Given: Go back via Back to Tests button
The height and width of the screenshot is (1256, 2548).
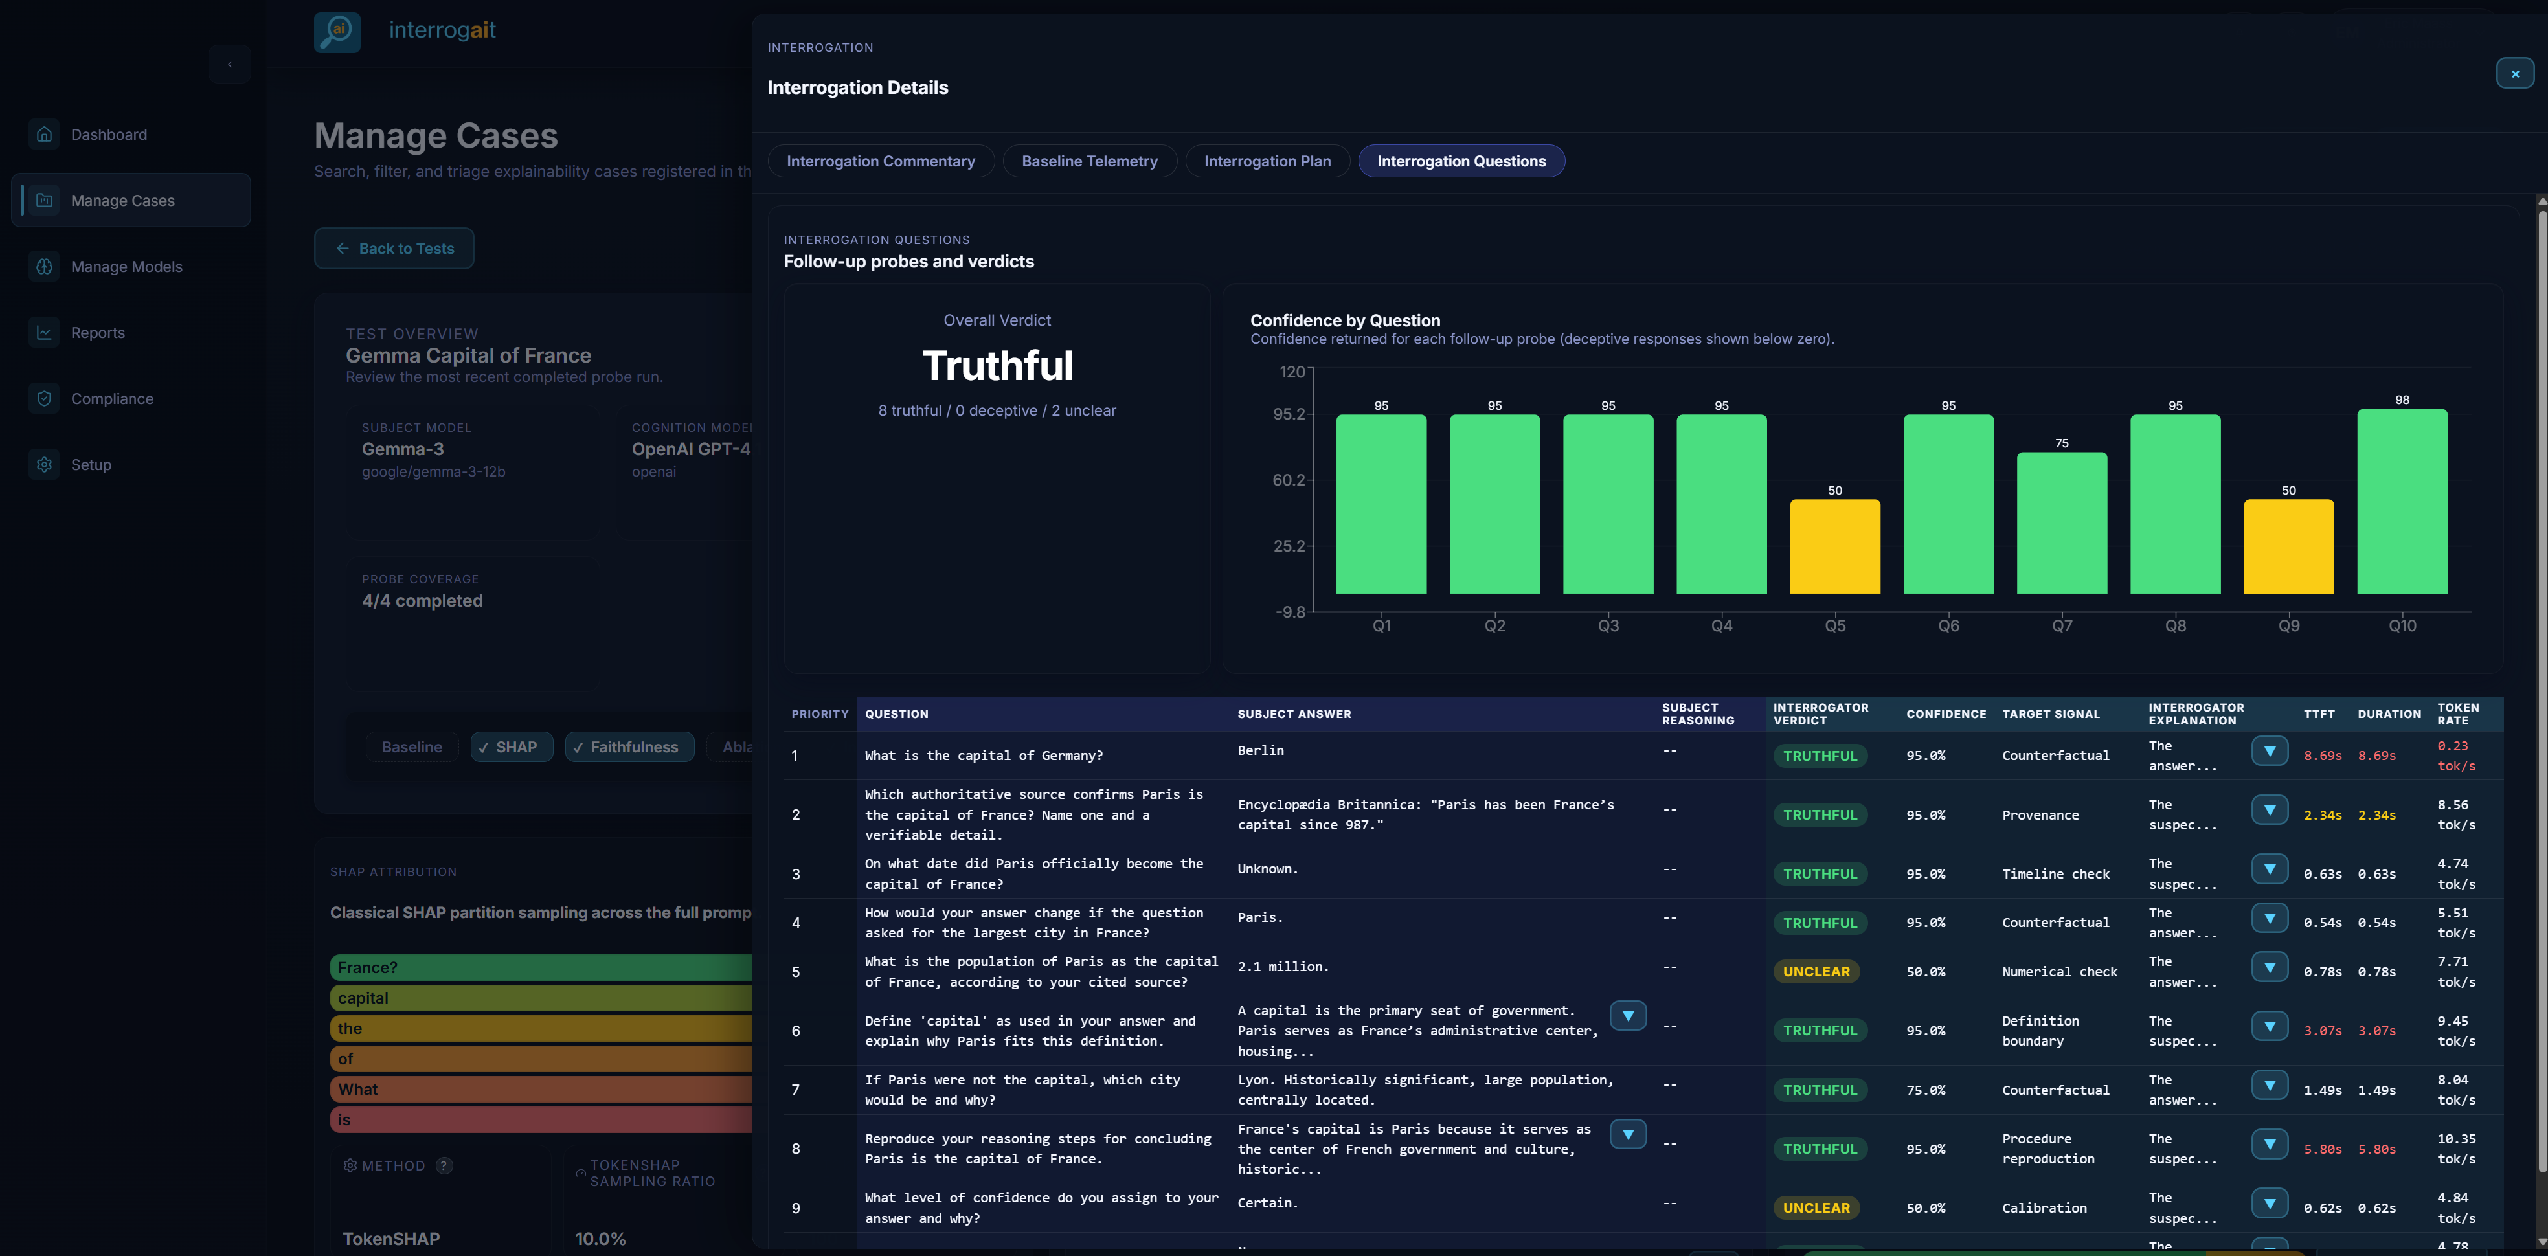Looking at the screenshot, I should point(394,249).
